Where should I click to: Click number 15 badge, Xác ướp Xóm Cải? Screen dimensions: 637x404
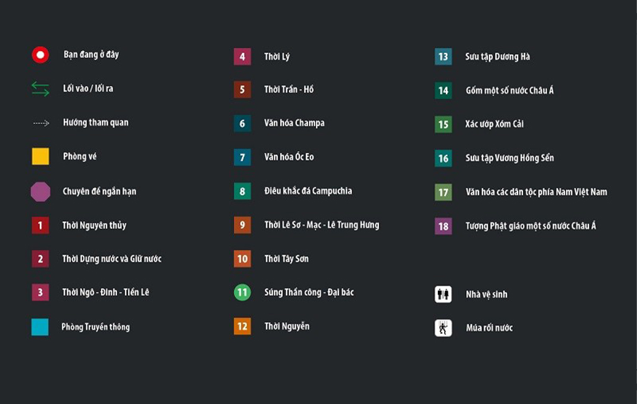tap(443, 124)
